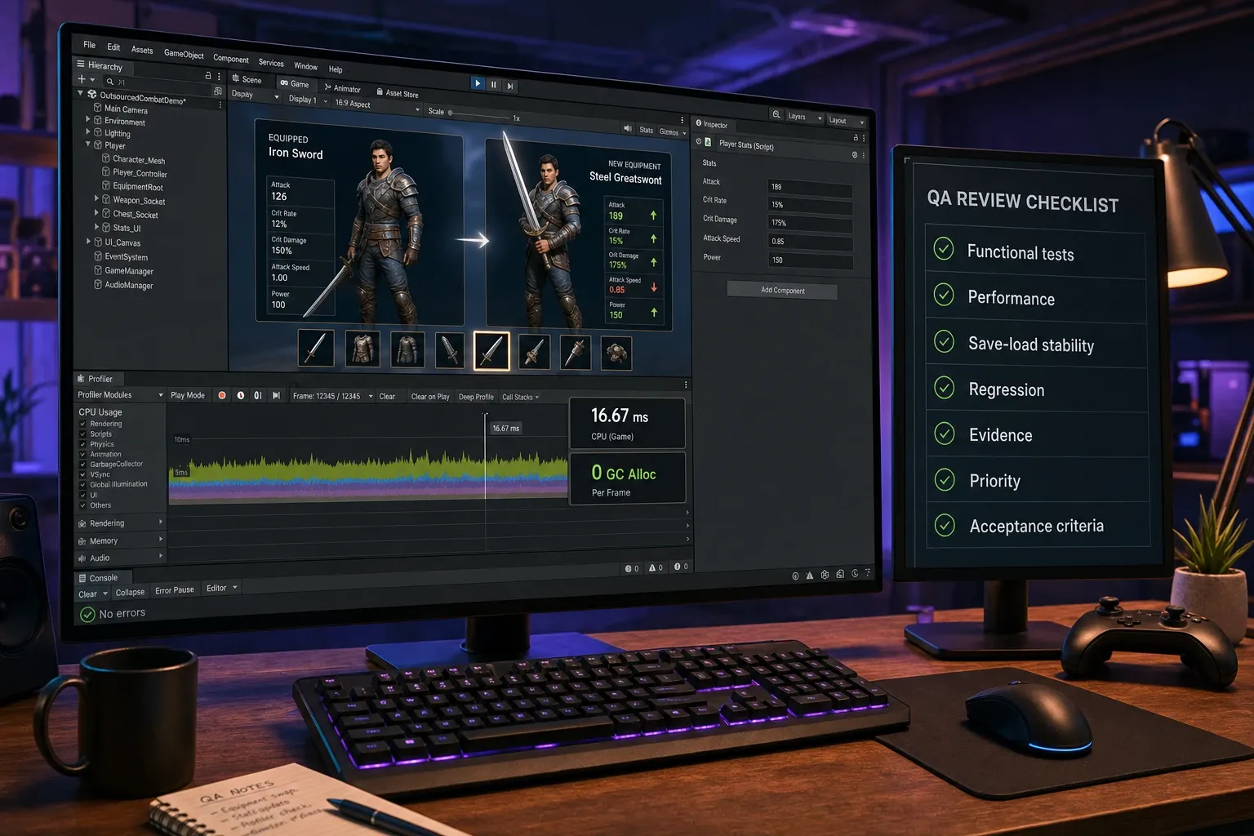Open the Game view kebab menu
The width and height of the screenshot is (1254, 836).
pyautogui.click(x=682, y=120)
